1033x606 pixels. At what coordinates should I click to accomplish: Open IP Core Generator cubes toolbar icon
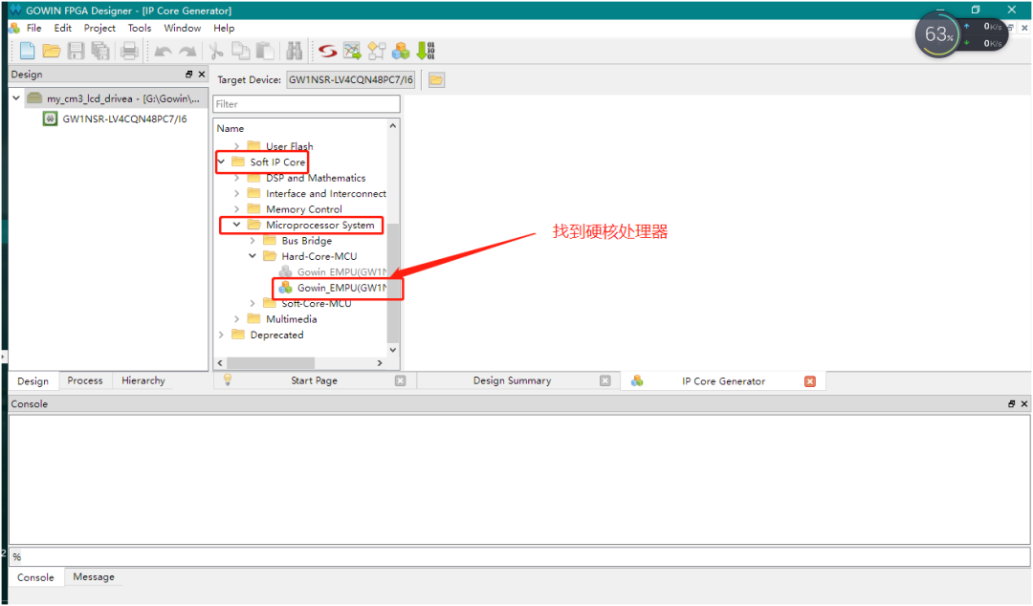401,51
